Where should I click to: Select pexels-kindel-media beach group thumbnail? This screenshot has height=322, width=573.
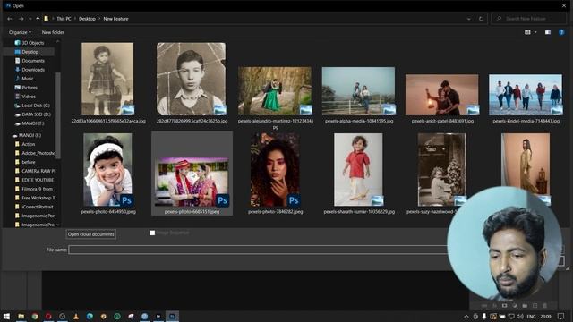coord(526,95)
